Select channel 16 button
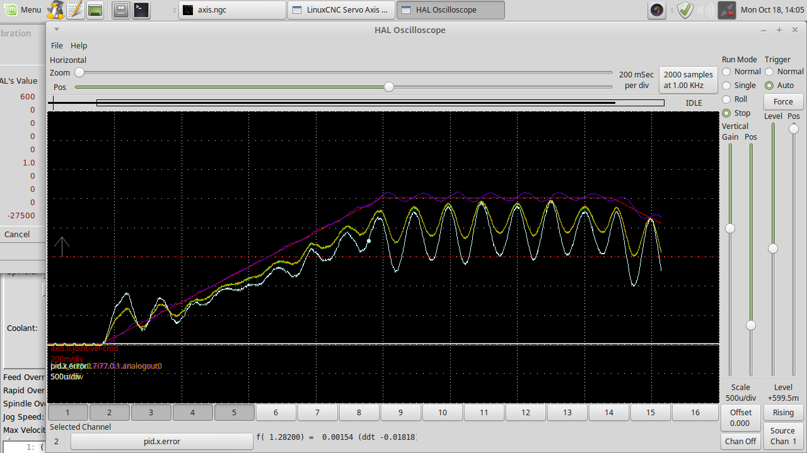This screenshot has height=453, width=807. [x=695, y=413]
